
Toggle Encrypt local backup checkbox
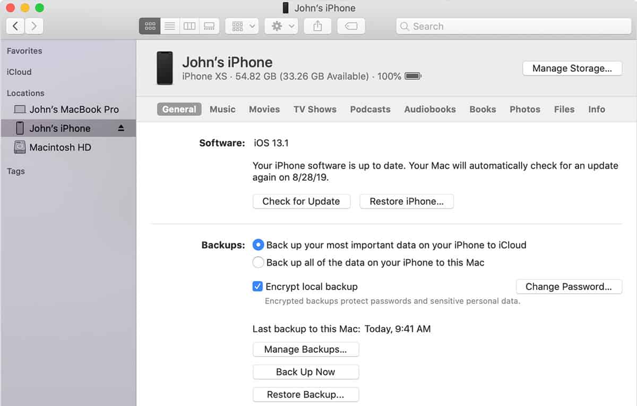tap(257, 286)
